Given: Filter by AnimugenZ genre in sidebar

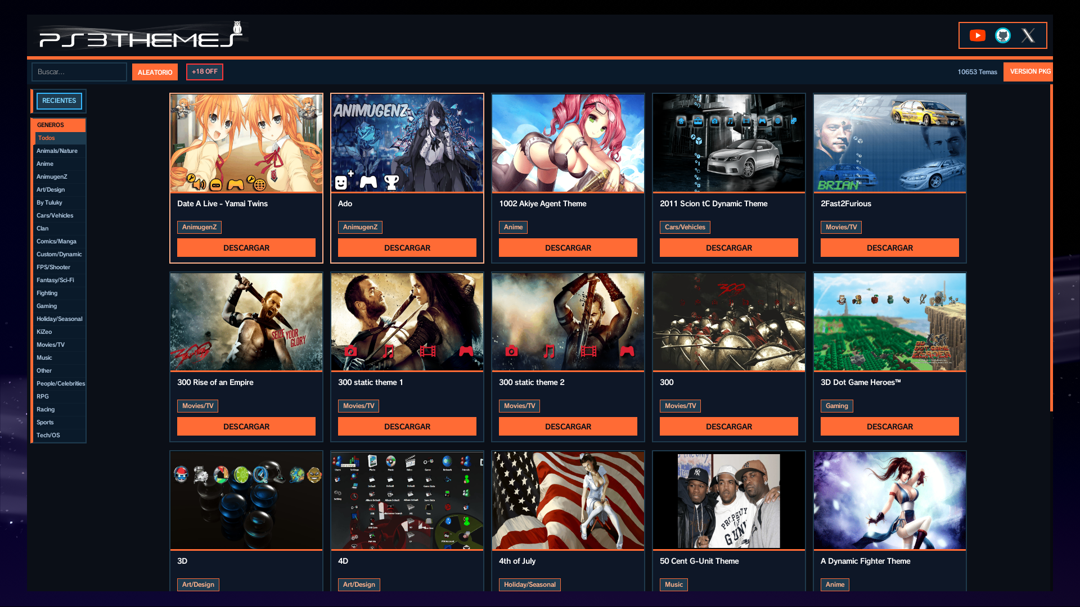Looking at the screenshot, I should [59, 177].
